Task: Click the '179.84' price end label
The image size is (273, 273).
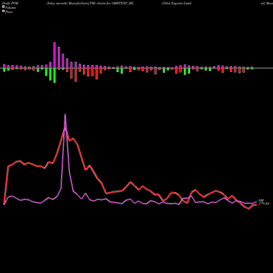Action: (x=264, y=204)
